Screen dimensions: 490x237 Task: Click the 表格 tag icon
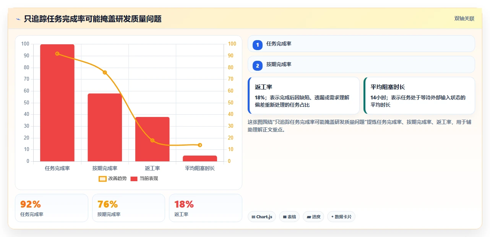tap(285, 217)
